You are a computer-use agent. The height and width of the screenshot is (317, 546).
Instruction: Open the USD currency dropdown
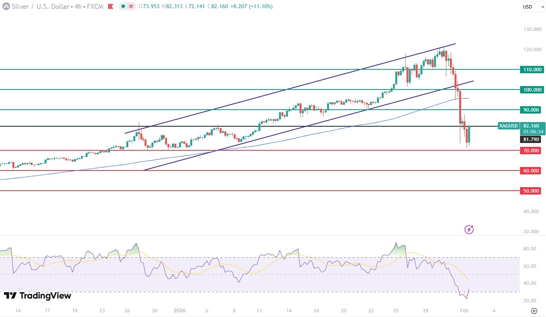[x=533, y=7]
